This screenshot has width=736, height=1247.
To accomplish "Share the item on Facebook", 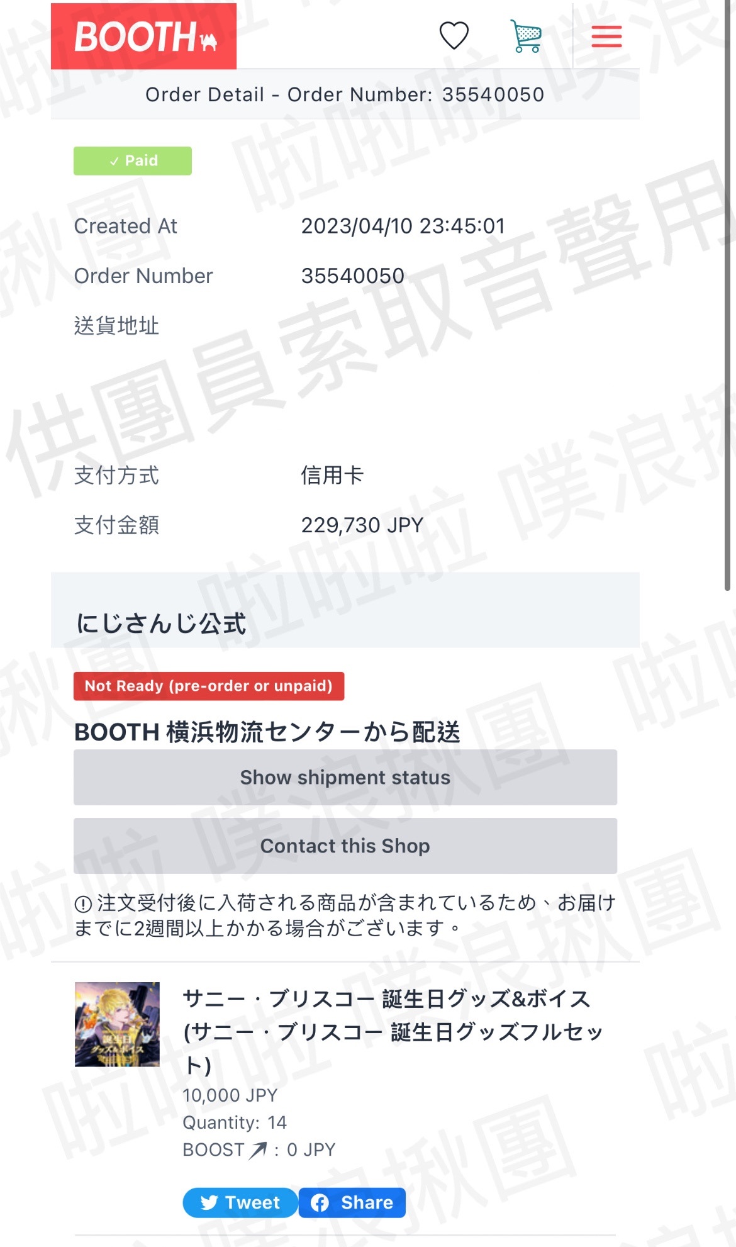I will tap(352, 1202).
